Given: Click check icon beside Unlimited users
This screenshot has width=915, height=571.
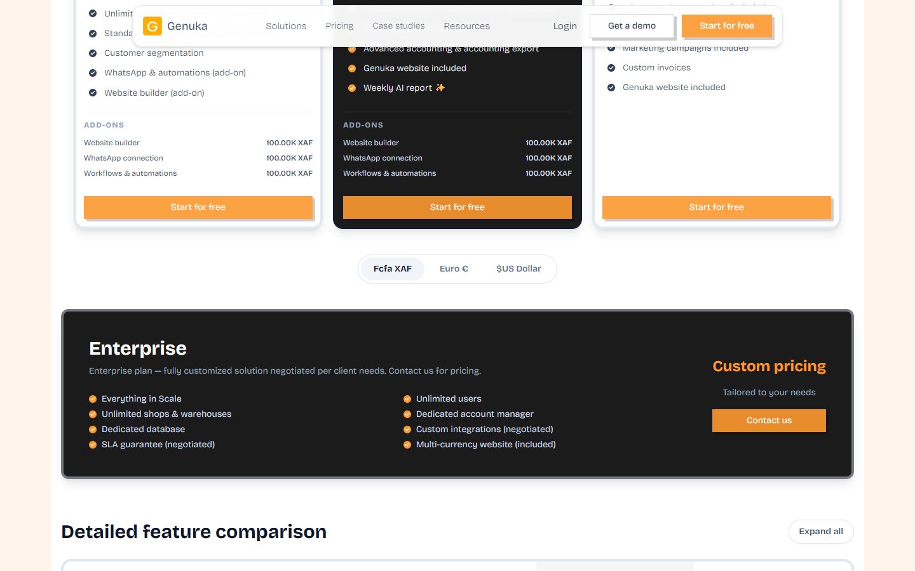Looking at the screenshot, I should (407, 399).
